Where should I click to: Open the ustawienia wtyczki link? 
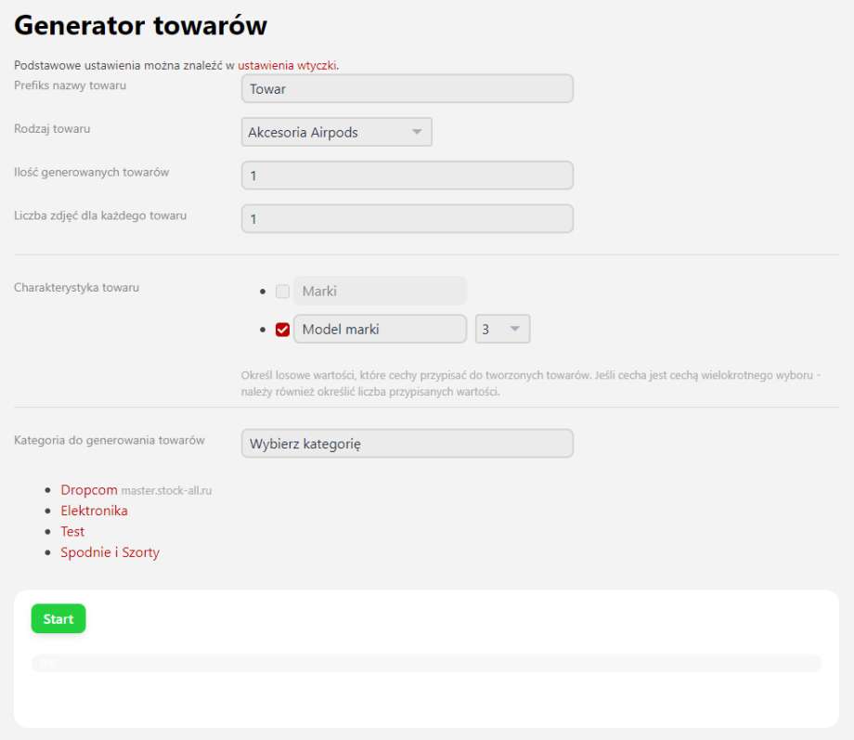tap(287, 66)
